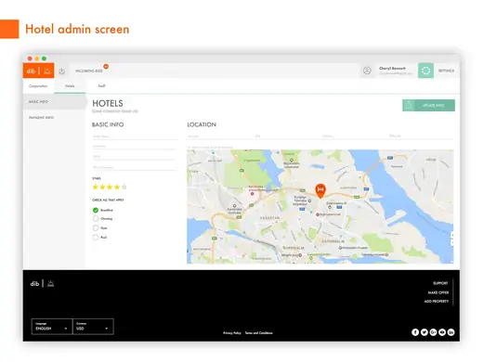Open the Terms and Conditions link
Image resolution: width=483 pixels, height=362 pixels.
[x=259, y=333]
